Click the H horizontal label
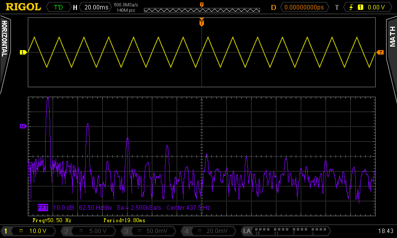The image size is (397, 238). pyautogui.click(x=75, y=7)
